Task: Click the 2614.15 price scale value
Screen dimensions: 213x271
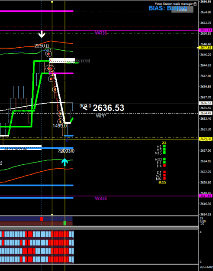Action: 206,214
